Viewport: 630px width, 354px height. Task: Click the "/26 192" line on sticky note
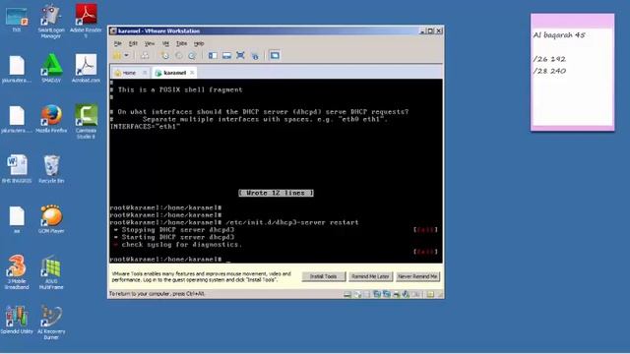pyautogui.click(x=549, y=59)
